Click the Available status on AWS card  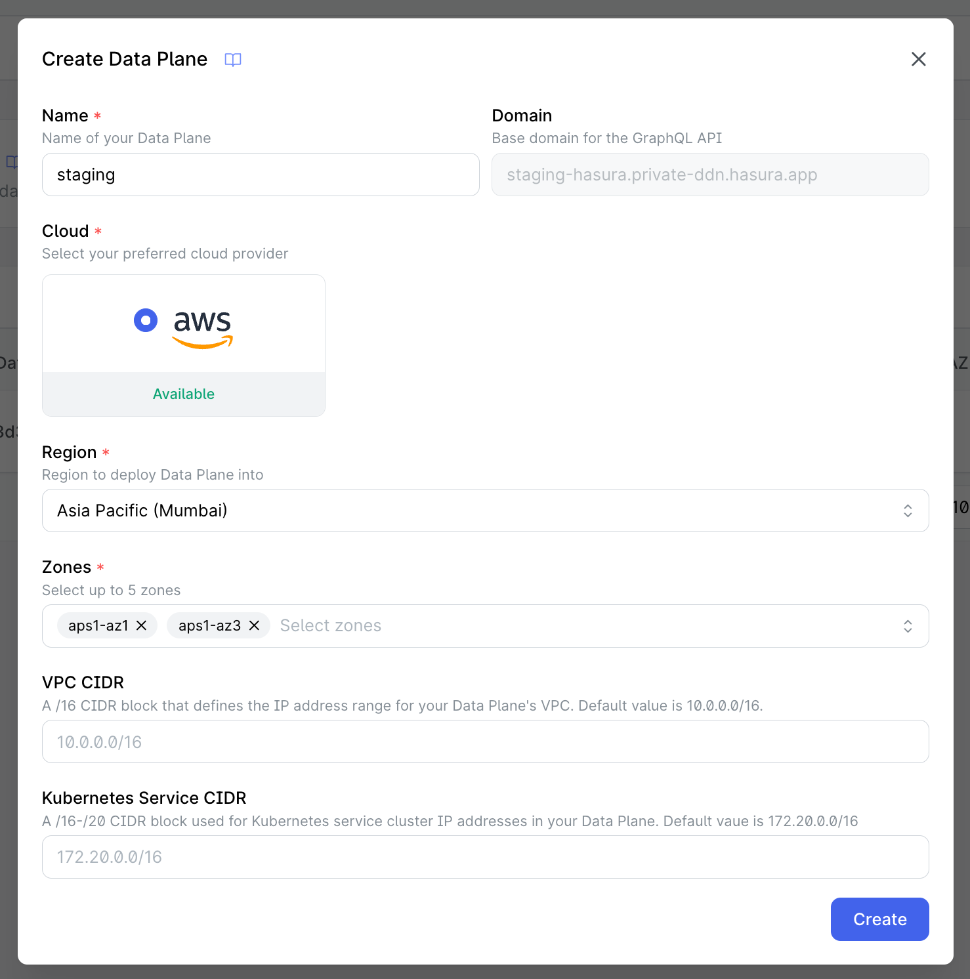click(x=184, y=394)
